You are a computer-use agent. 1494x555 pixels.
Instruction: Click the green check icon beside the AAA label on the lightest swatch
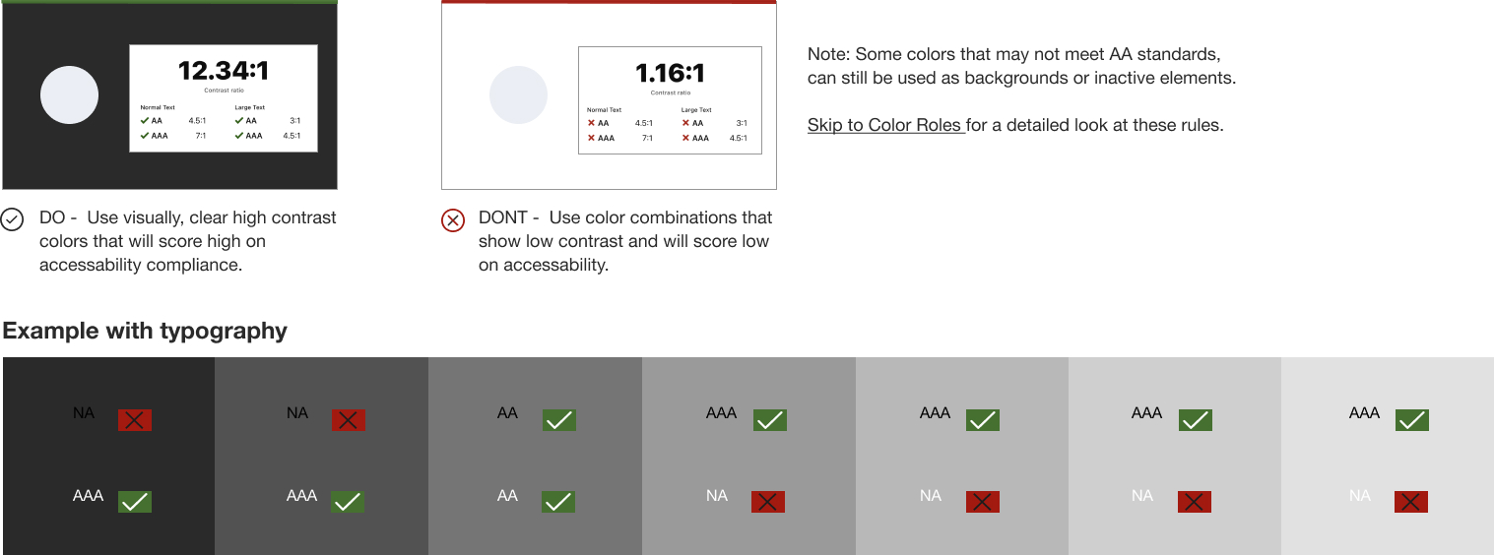(1412, 420)
